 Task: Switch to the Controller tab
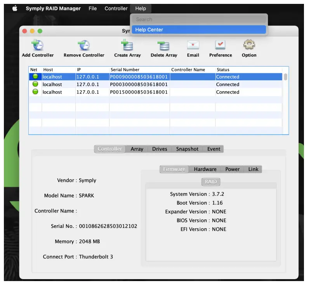click(110, 149)
